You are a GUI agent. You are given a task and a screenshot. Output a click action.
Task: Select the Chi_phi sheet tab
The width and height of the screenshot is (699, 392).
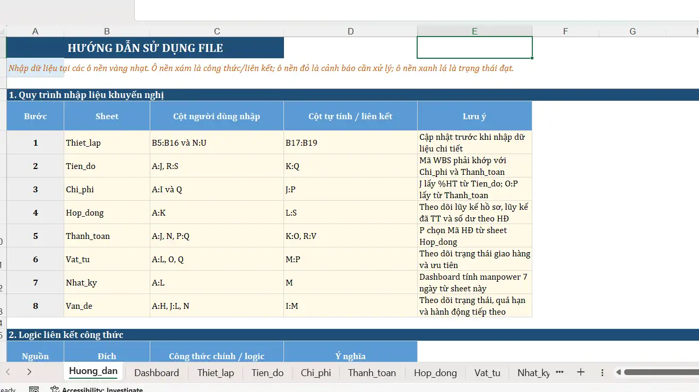pyautogui.click(x=316, y=373)
